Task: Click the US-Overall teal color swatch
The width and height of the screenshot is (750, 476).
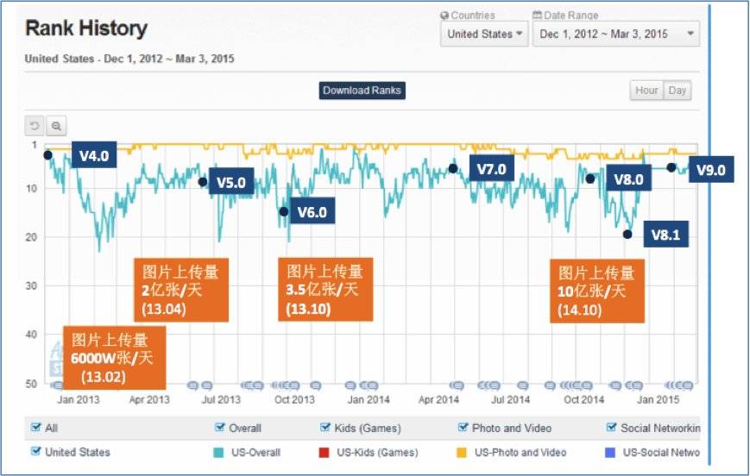Action: pyautogui.click(x=218, y=452)
